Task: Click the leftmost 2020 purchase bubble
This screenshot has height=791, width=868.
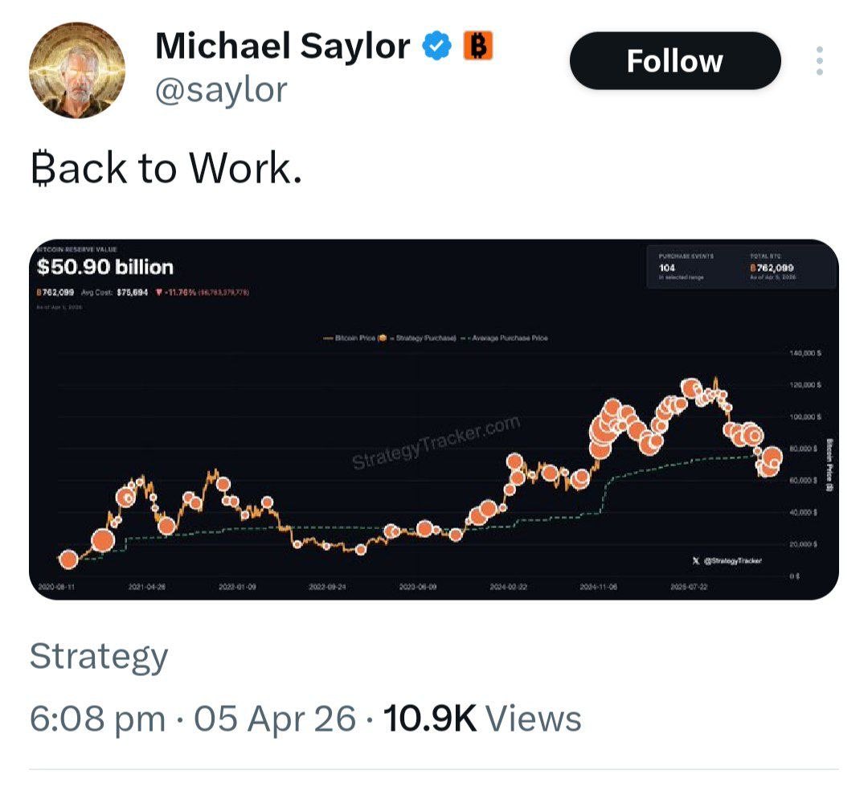Action: pos(69,559)
